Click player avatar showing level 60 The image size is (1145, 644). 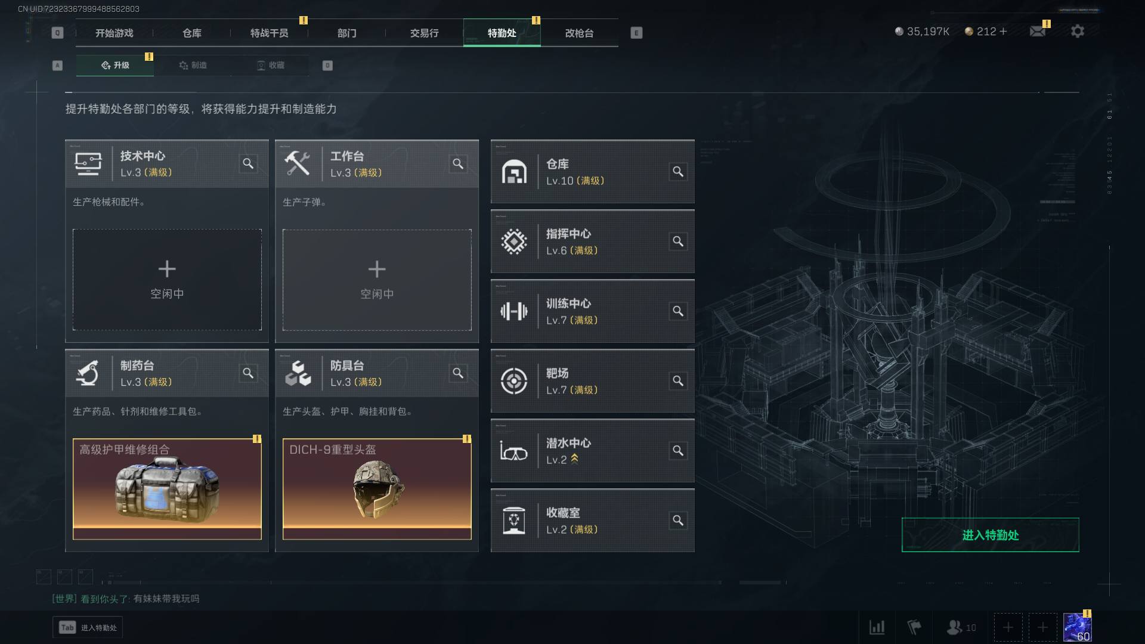[1077, 627]
